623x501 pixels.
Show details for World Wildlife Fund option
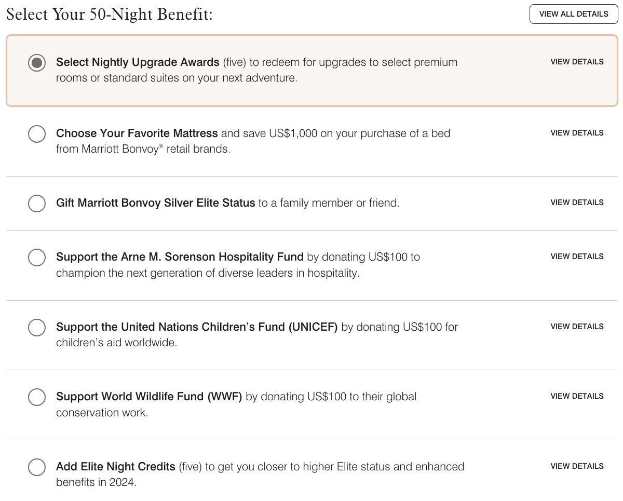pyautogui.click(x=577, y=396)
